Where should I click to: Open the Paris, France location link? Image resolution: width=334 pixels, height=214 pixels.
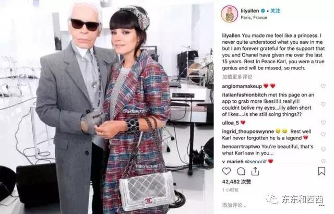pyautogui.click(x=254, y=18)
